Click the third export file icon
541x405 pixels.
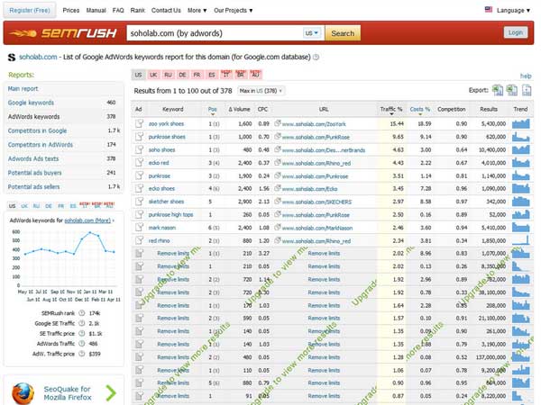point(527,90)
